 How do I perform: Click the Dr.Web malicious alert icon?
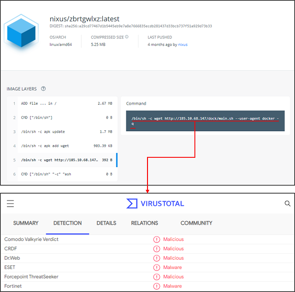point(156,258)
